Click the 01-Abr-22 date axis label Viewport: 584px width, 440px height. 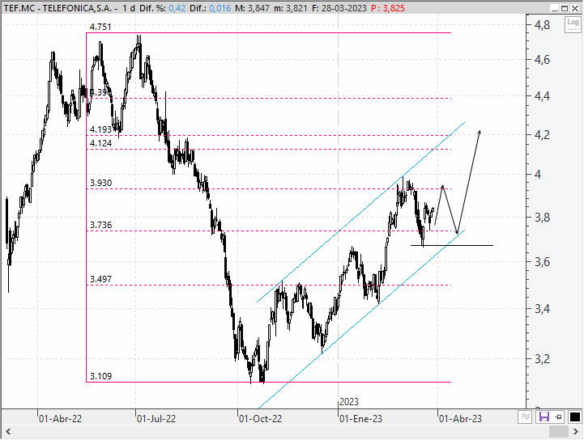60,419
